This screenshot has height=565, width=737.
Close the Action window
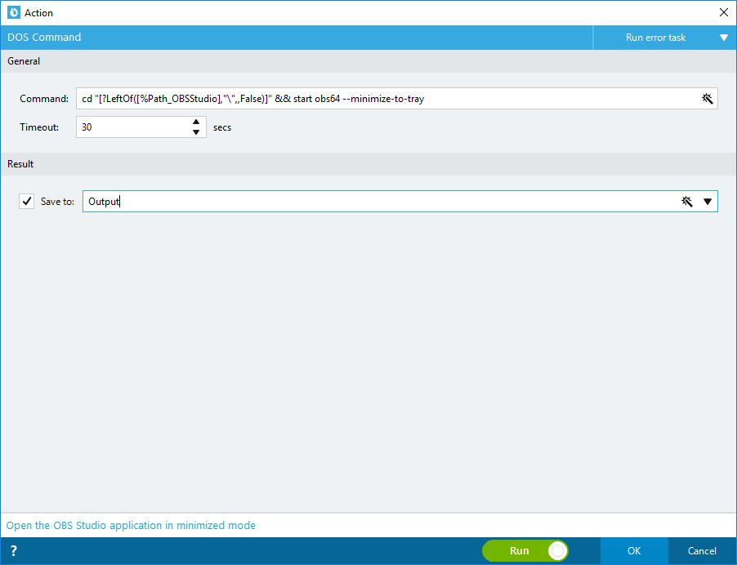click(724, 13)
